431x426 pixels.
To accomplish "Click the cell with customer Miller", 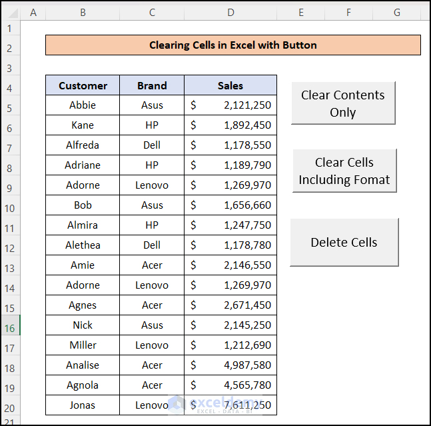I will point(83,345).
